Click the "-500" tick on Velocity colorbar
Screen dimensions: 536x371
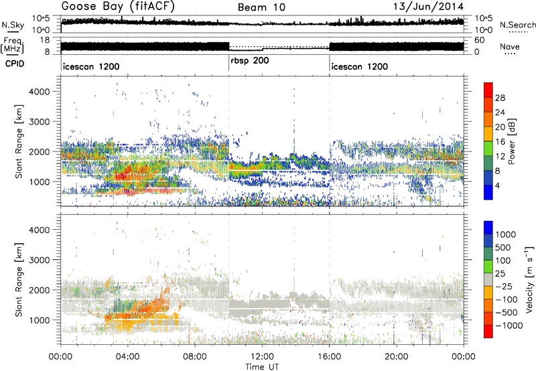(506, 312)
